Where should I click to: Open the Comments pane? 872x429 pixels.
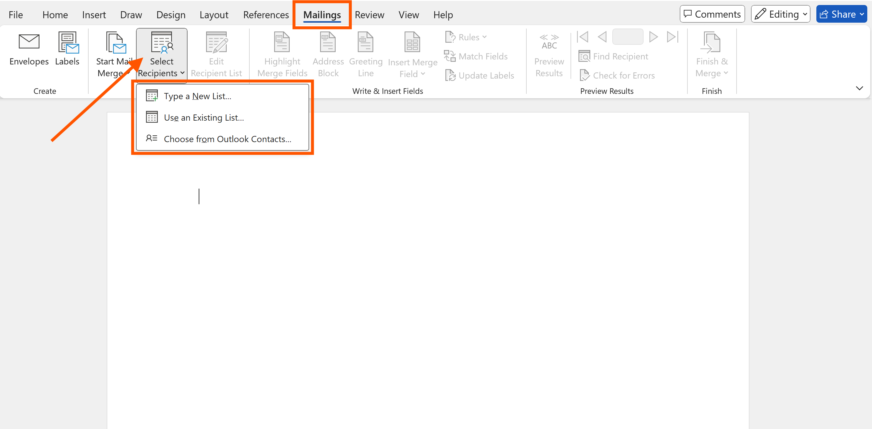point(712,14)
